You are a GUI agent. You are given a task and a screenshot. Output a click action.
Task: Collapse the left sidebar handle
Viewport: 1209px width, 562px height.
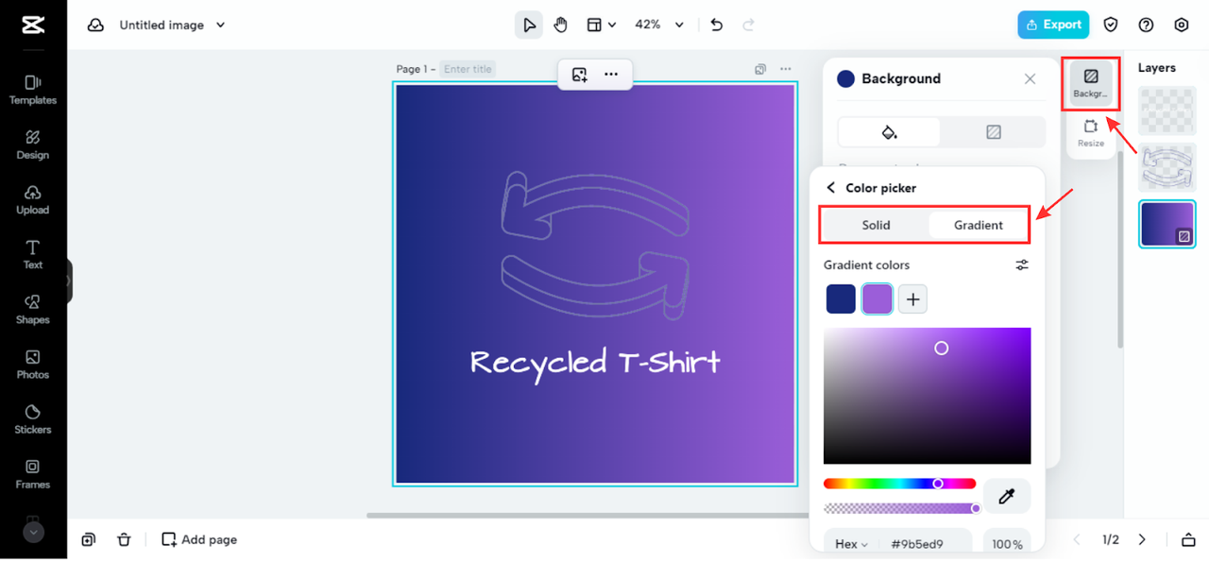69,281
